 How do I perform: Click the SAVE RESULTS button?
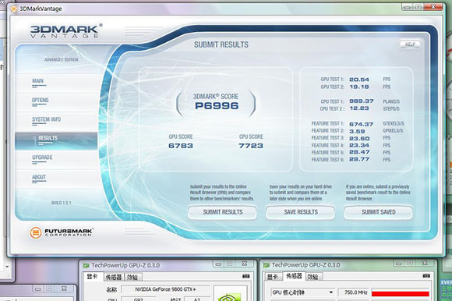[300, 212]
